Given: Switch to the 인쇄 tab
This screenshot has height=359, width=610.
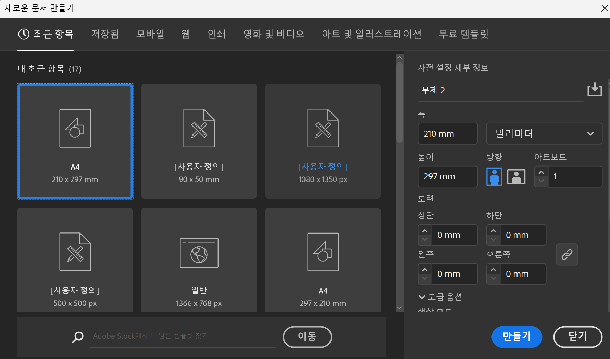Looking at the screenshot, I should pos(216,34).
